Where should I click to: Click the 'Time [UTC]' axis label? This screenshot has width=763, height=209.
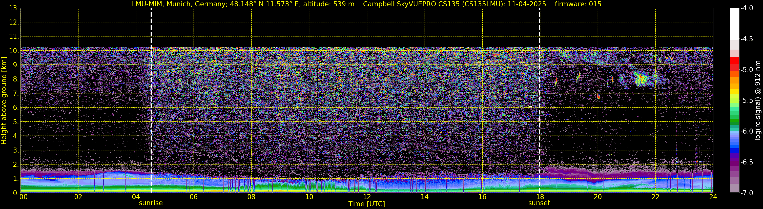tap(367, 204)
